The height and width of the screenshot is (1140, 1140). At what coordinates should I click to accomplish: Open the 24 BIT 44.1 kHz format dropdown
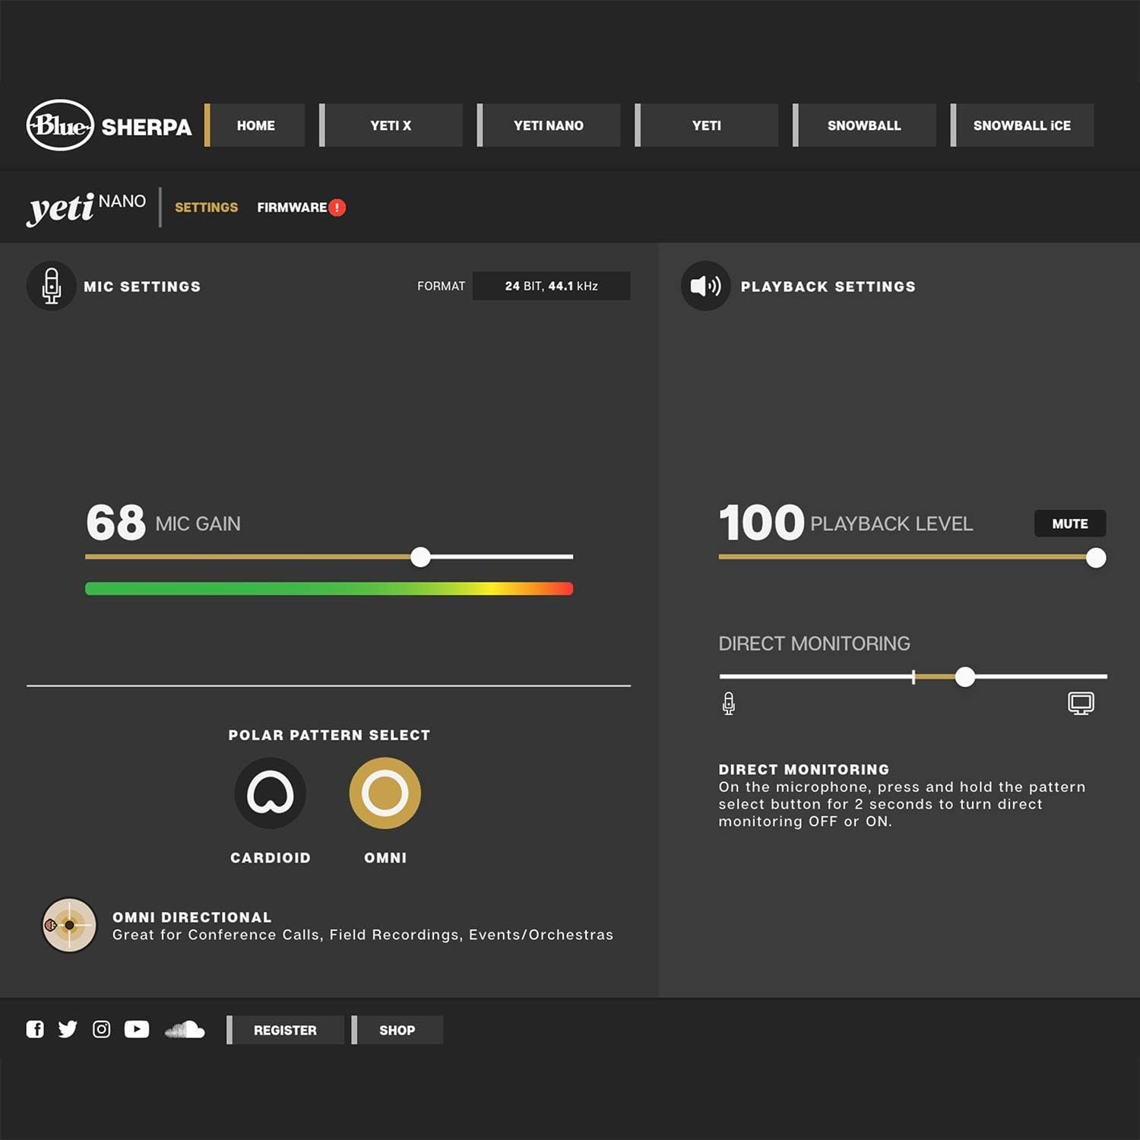click(x=551, y=287)
